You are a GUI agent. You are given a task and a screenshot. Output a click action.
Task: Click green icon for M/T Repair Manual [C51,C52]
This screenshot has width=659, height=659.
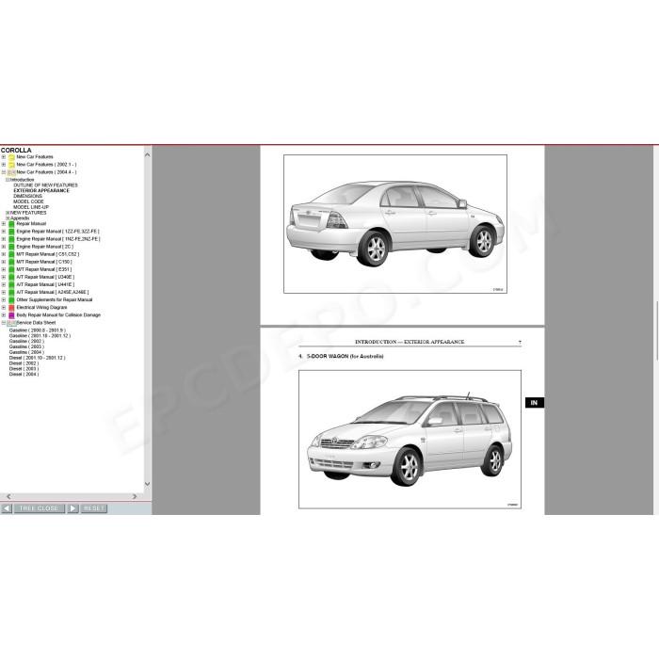click(x=11, y=254)
